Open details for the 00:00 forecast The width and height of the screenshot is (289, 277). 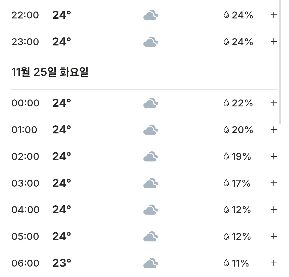coord(274,103)
